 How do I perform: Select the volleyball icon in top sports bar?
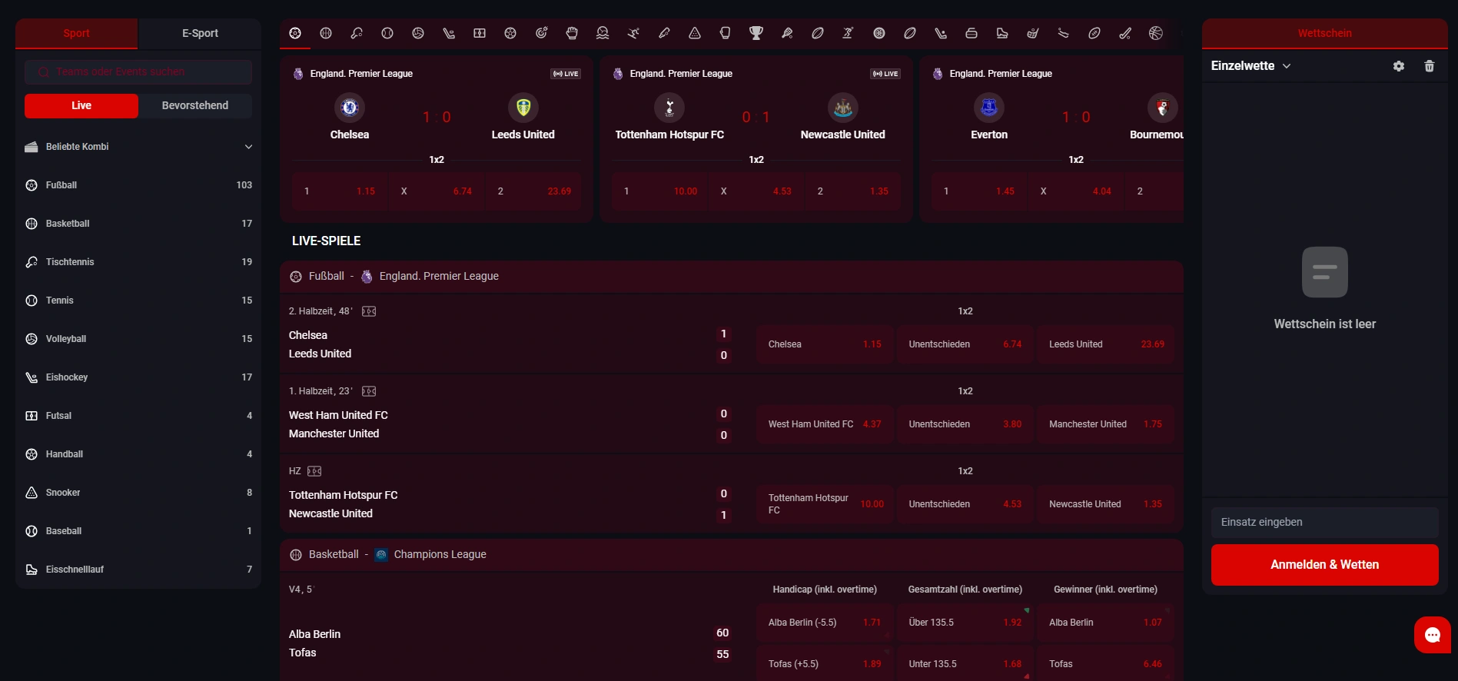418,33
